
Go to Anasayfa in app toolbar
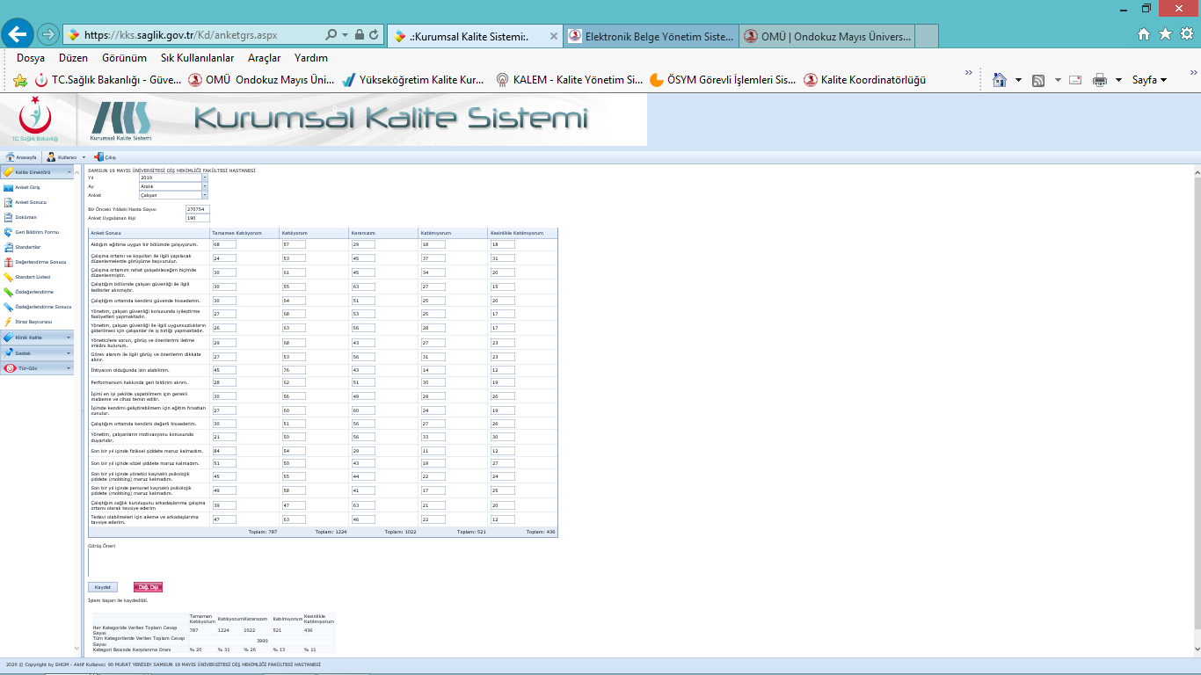pos(21,156)
